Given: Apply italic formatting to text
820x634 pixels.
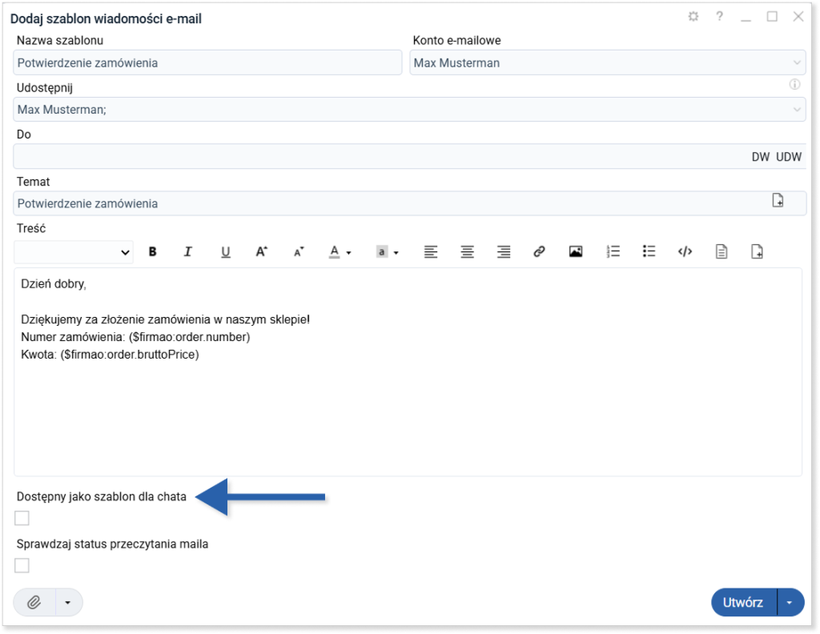Looking at the screenshot, I should tap(187, 252).
